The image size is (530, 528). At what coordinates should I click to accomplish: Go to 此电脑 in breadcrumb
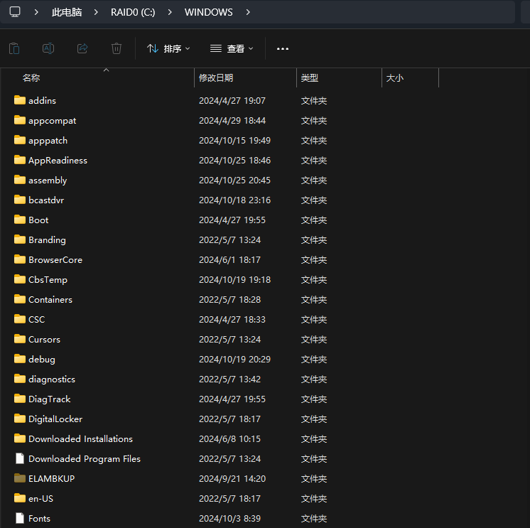(67, 12)
